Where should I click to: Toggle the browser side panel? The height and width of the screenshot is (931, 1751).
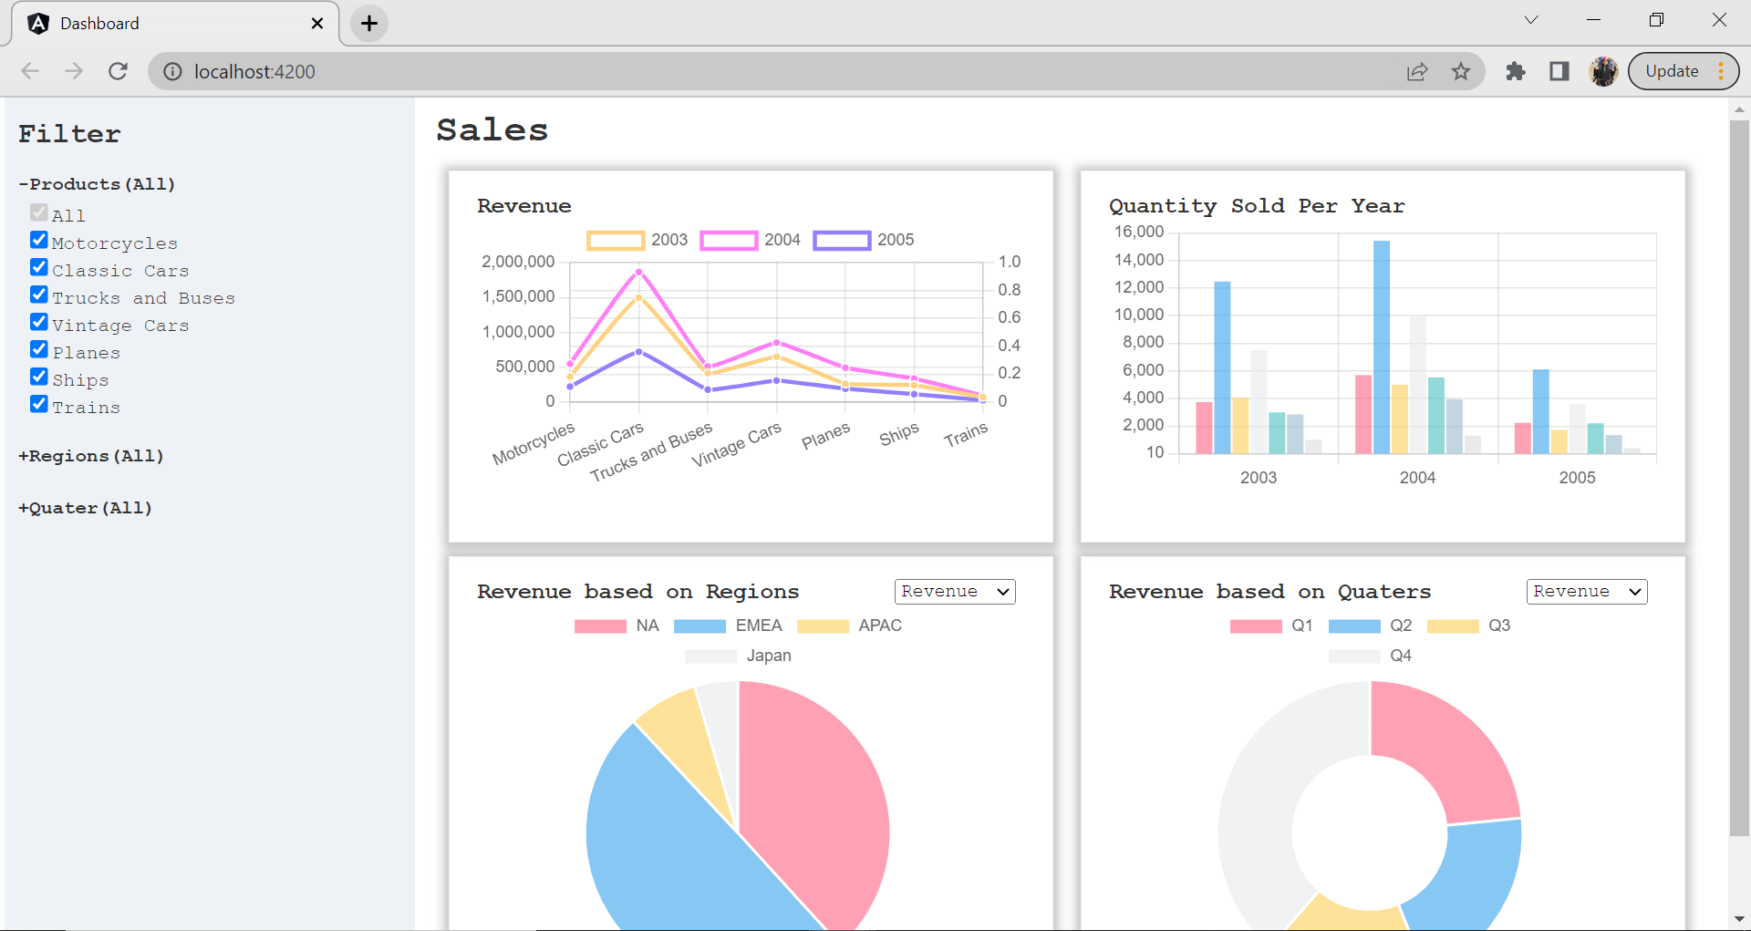(x=1559, y=71)
